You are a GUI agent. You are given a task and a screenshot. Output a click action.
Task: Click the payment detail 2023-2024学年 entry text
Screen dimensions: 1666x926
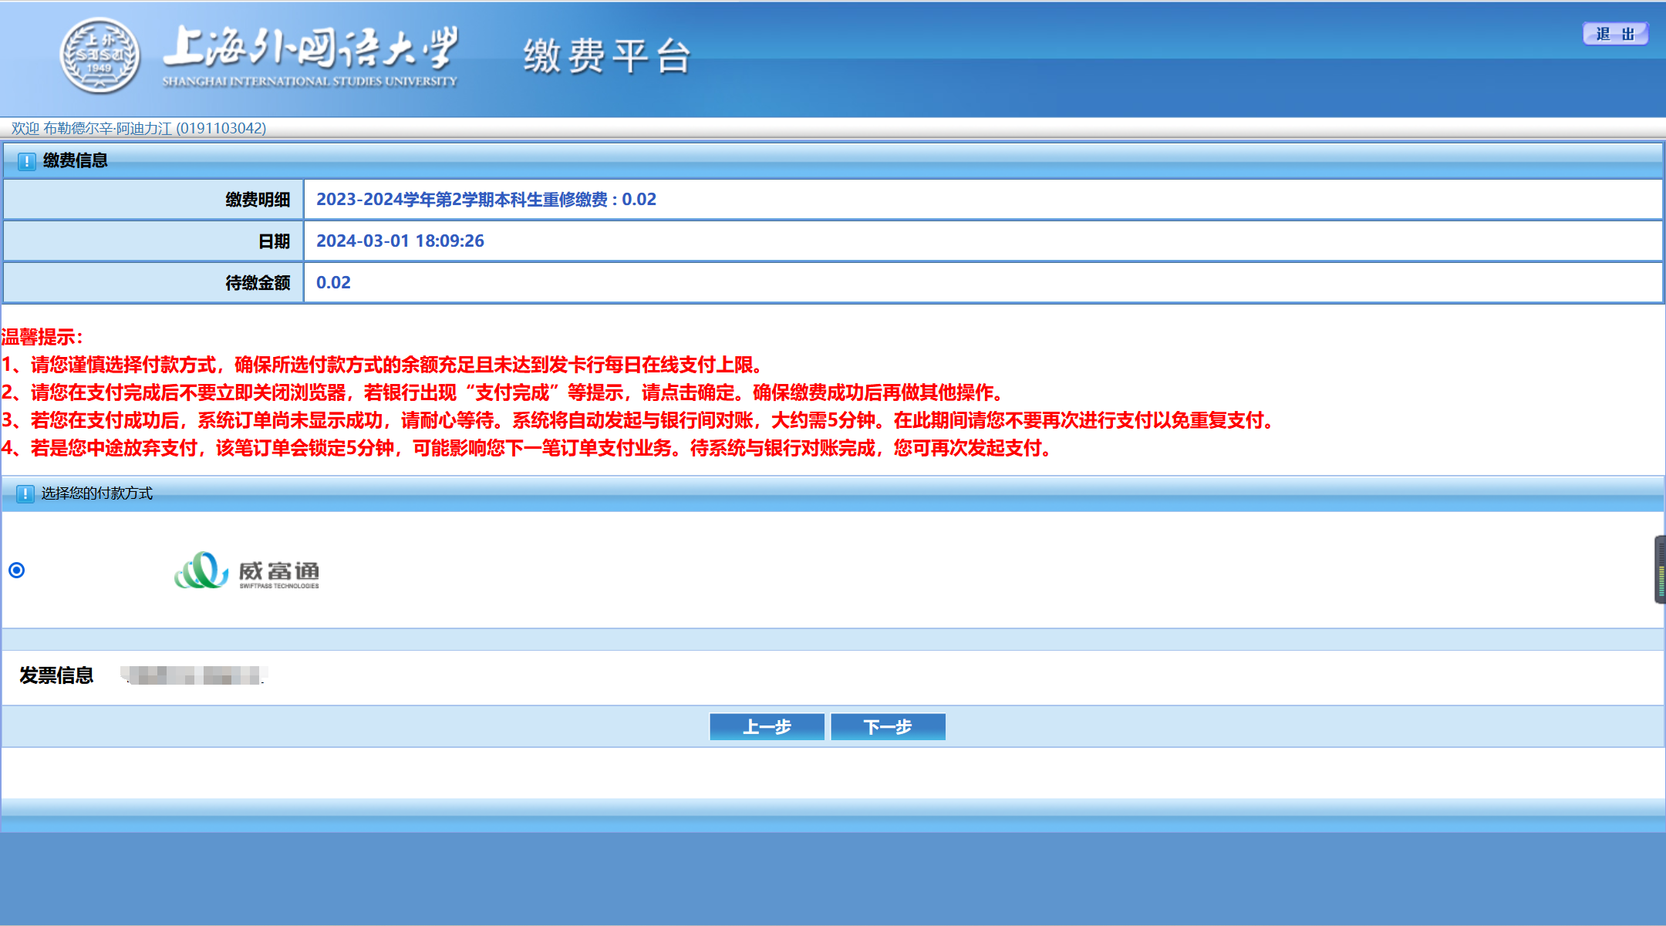pos(486,200)
